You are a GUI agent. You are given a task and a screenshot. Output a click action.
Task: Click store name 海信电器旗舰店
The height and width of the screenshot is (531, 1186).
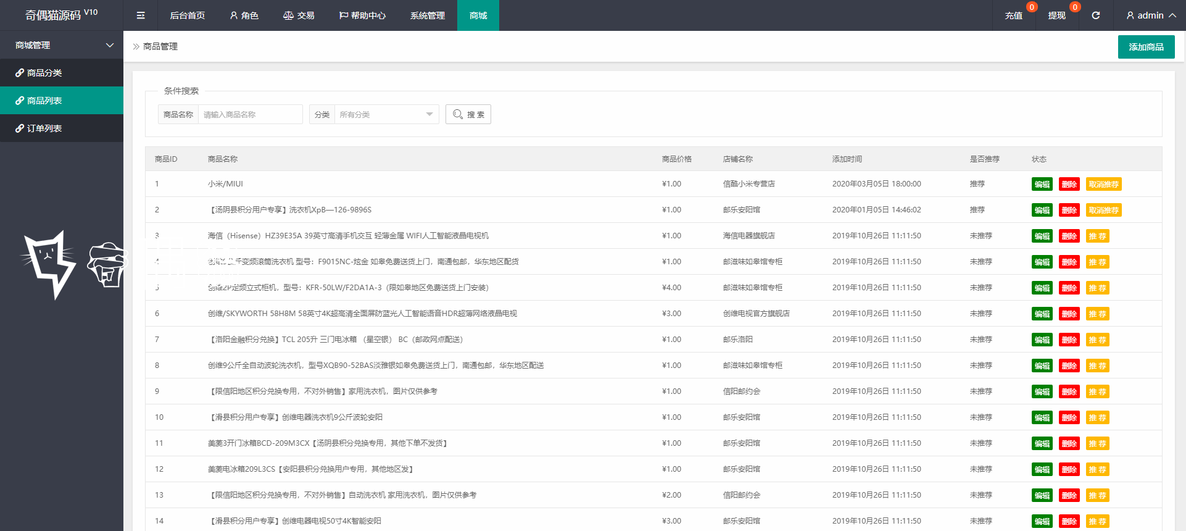pyautogui.click(x=749, y=236)
